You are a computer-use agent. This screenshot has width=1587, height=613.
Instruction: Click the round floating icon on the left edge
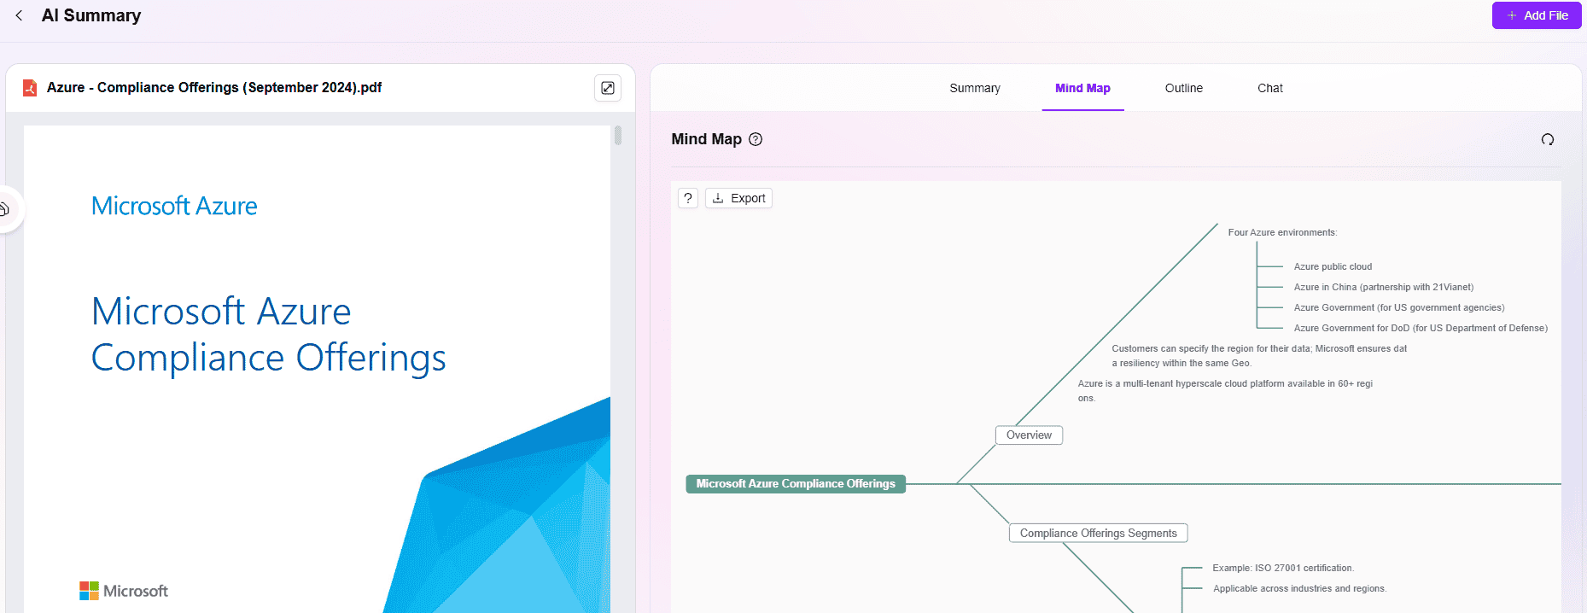[x=6, y=208]
